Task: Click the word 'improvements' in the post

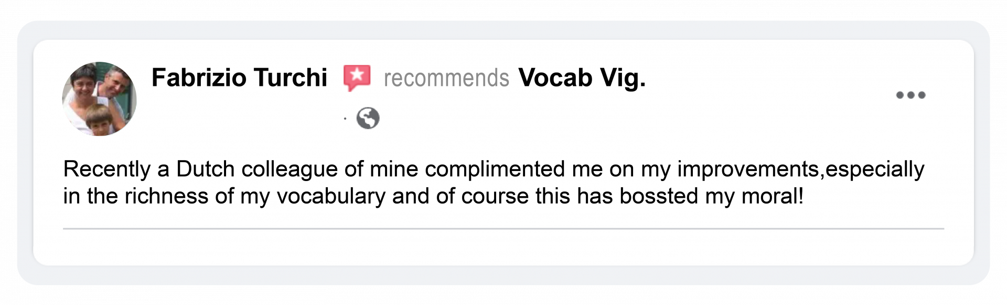Action: pos(748,169)
